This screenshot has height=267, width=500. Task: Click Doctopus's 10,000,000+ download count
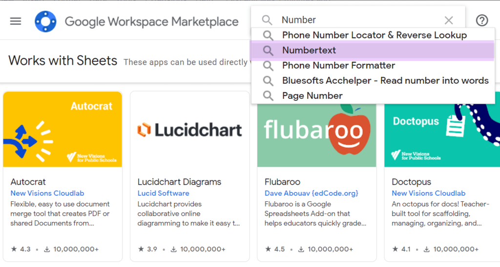[451, 249]
